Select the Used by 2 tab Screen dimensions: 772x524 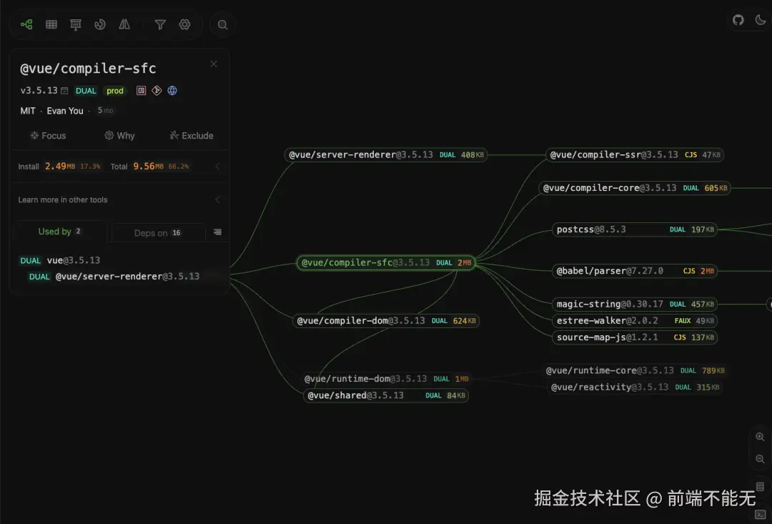coord(59,232)
